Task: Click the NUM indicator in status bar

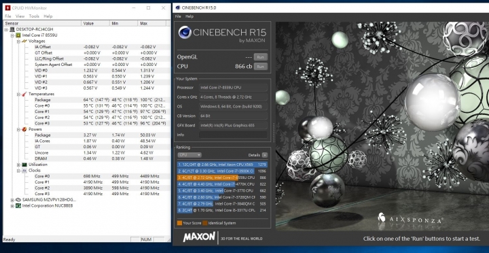Action: [x=146, y=239]
